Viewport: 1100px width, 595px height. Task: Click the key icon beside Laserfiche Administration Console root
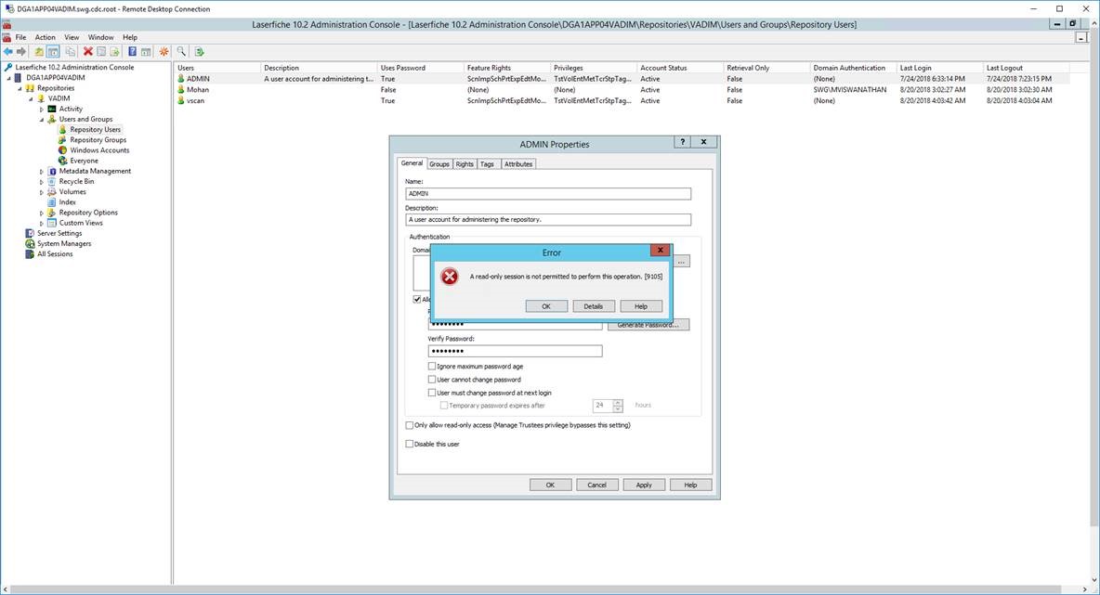coord(8,67)
